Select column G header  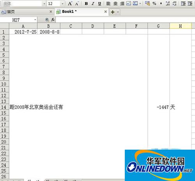pos(158,26)
